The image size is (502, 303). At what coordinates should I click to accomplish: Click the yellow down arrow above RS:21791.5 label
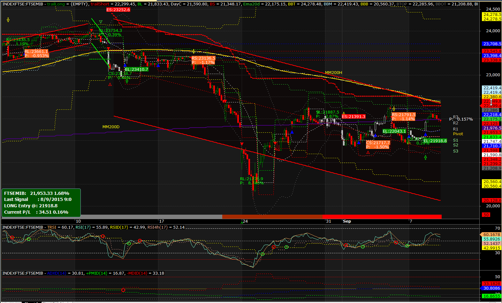tap(394, 109)
